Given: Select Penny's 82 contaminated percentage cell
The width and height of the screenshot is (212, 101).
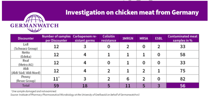Looking at the screenshot, I should click(182, 79).
